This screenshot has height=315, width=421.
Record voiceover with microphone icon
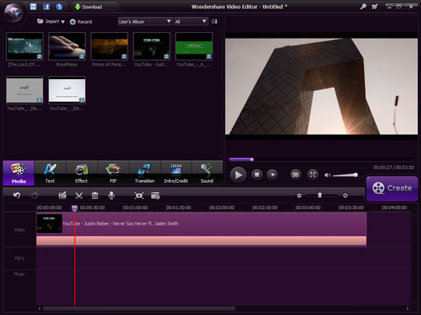coord(111,195)
